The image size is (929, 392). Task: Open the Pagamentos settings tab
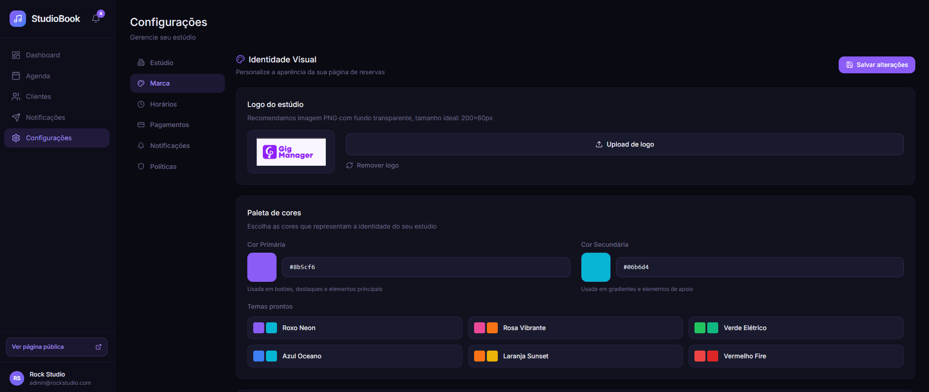point(169,125)
